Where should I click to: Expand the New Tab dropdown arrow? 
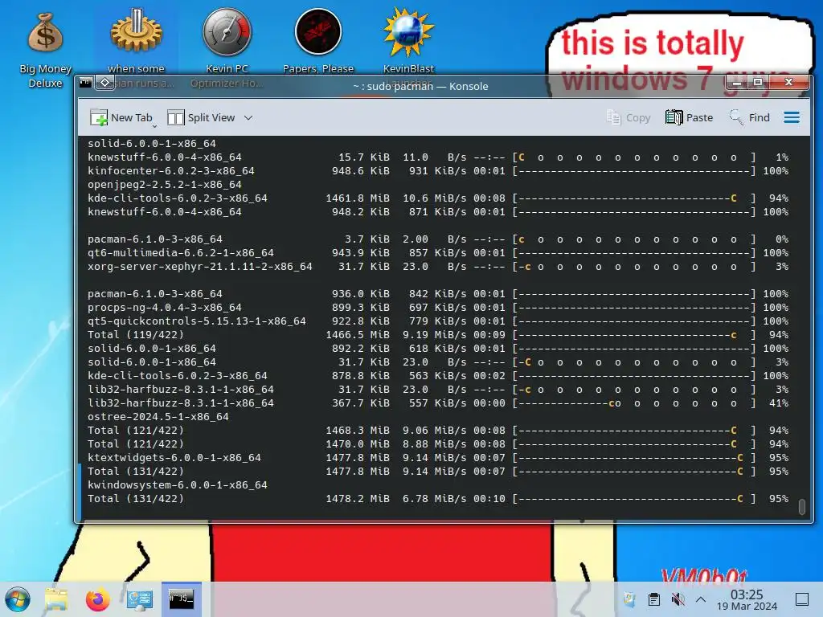point(155,126)
